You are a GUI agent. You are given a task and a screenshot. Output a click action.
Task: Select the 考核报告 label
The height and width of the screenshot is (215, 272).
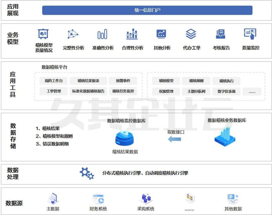coord(221,48)
